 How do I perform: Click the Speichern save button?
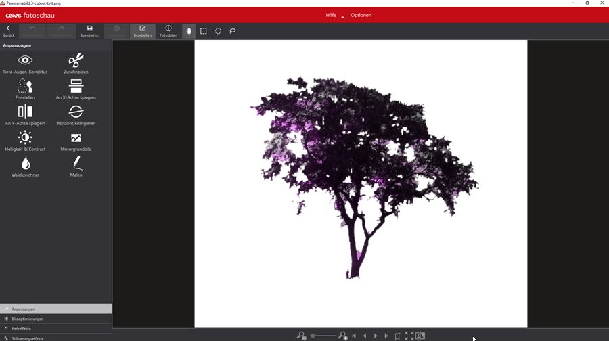click(89, 31)
